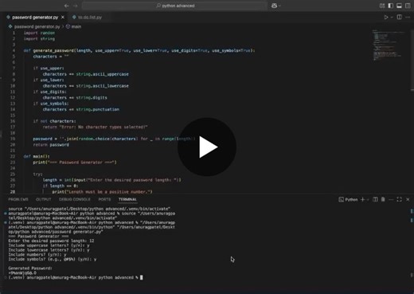
Task: Close the terminal panel with X
Action: pyautogui.click(x=408, y=199)
